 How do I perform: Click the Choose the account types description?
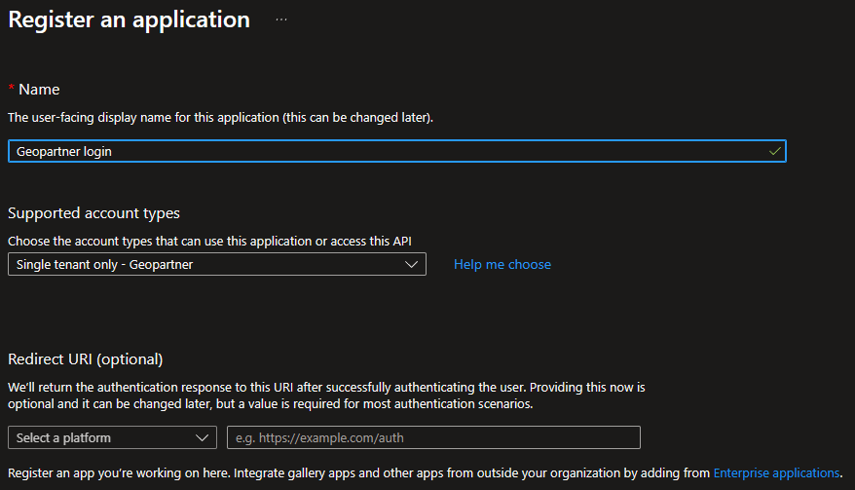tap(210, 242)
